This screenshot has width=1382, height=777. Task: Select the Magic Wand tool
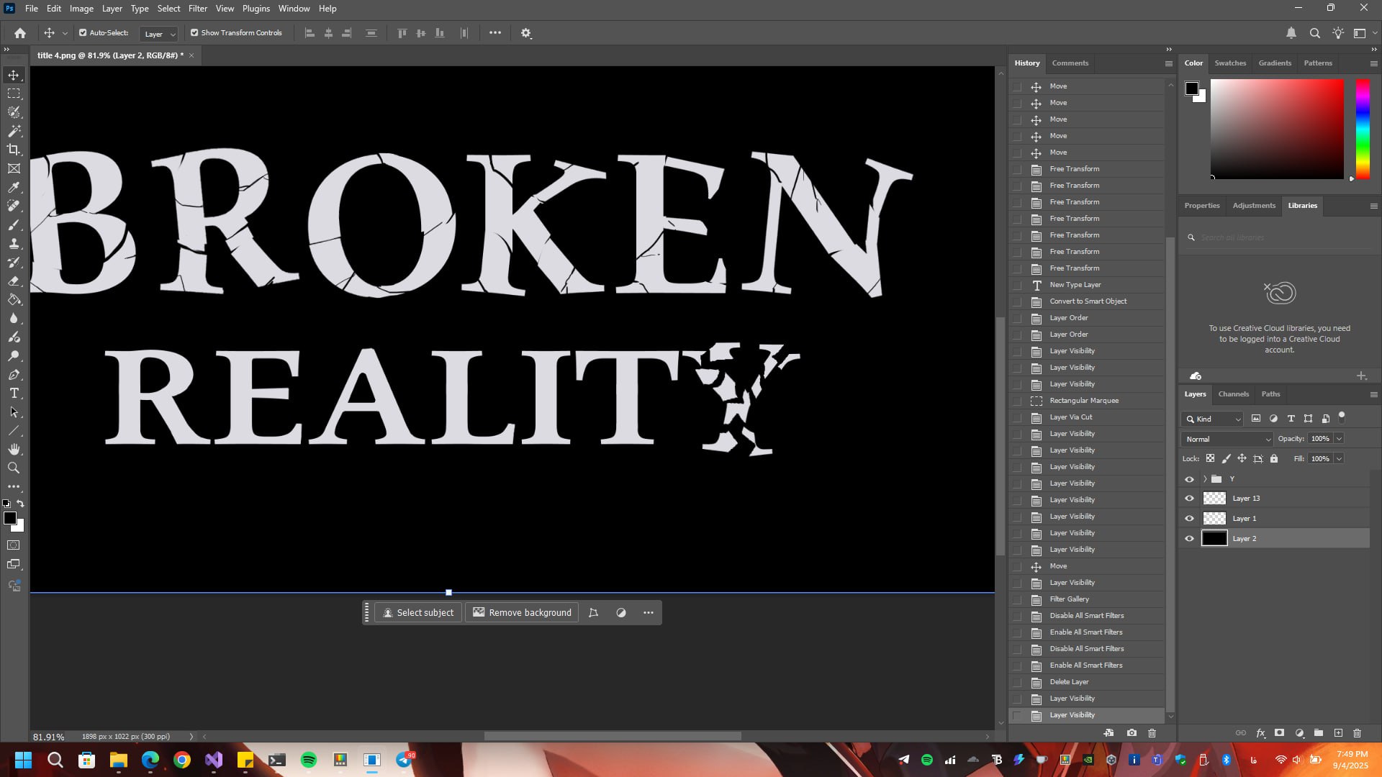pos(14,131)
